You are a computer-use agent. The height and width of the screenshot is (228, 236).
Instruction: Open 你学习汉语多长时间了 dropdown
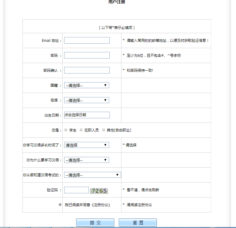click(x=86, y=145)
